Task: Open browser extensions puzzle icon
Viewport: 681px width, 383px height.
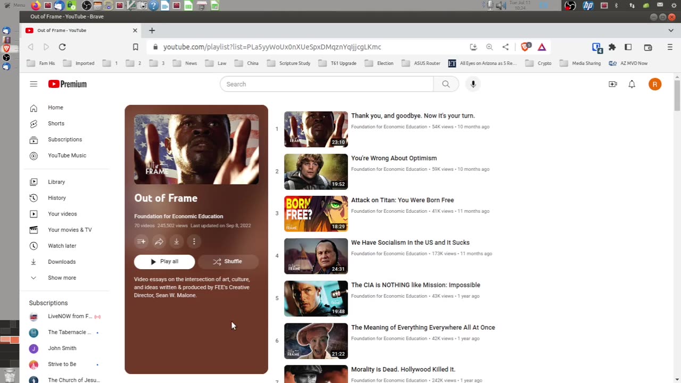Action: coord(612,47)
